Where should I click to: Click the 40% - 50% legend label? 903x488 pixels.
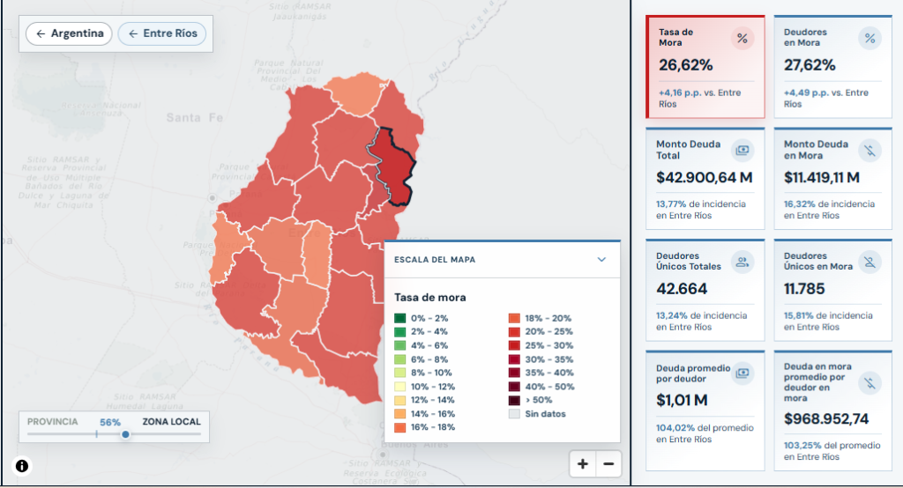(x=549, y=387)
